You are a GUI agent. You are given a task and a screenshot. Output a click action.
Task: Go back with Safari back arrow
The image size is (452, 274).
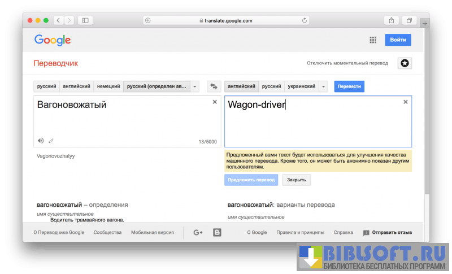coord(59,20)
